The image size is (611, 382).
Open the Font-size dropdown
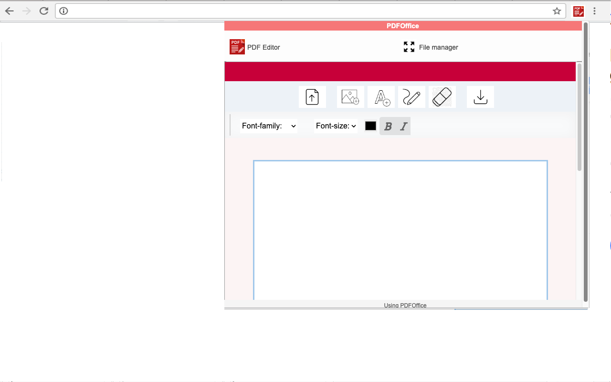tap(336, 126)
